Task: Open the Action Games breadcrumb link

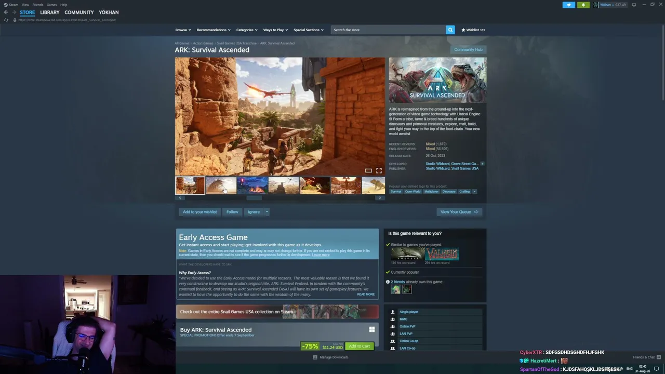Action: coord(203,43)
